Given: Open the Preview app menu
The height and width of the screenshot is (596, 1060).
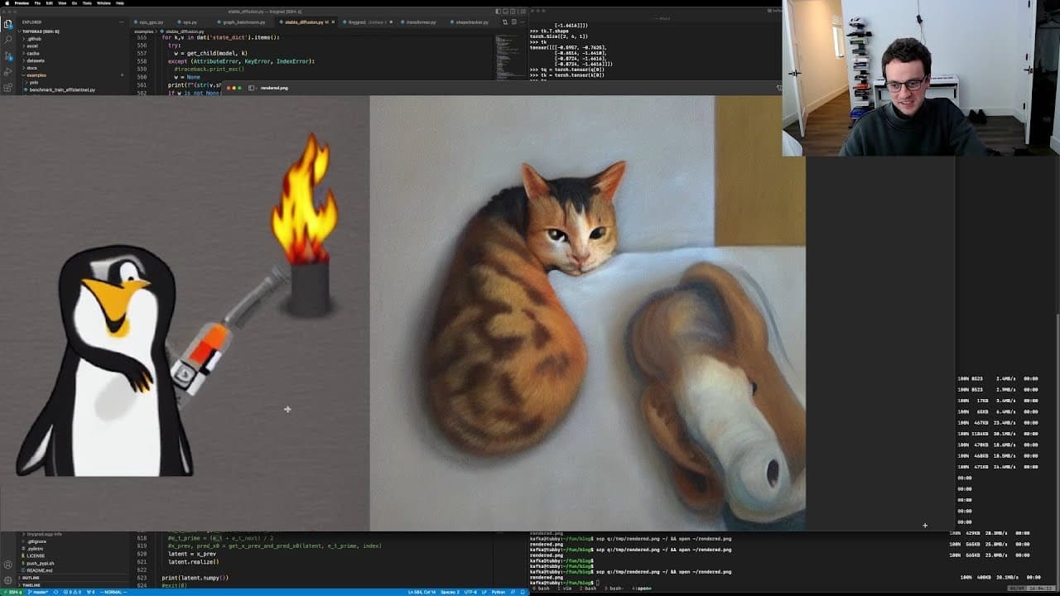Looking at the screenshot, I should [x=22, y=3].
